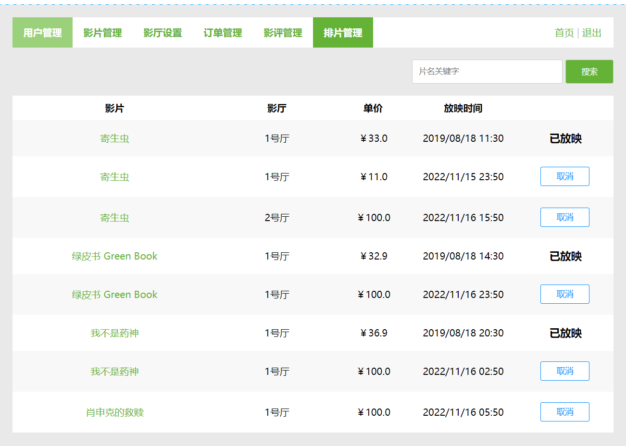Switch to the 订单管理 tab
Viewport: 626px width, 446px height.
point(223,33)
